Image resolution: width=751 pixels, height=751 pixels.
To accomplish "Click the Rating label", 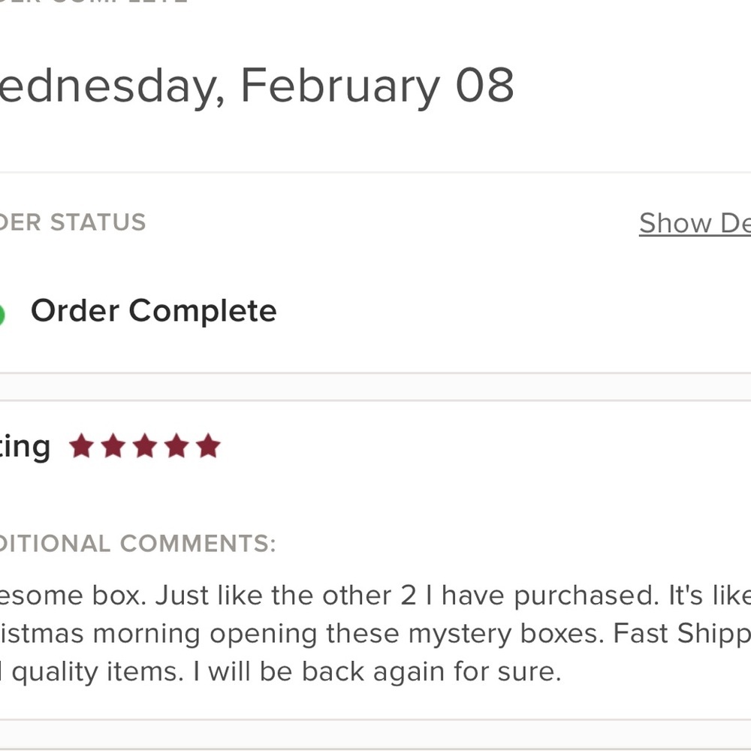I will (25, 447).
